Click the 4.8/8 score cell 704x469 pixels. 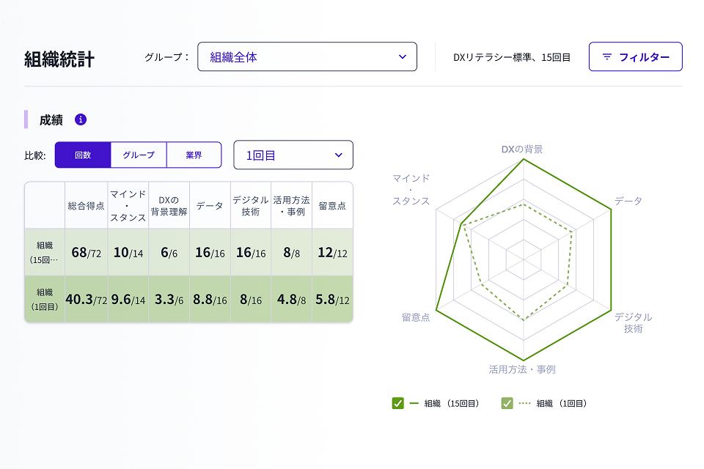point(291,299)
